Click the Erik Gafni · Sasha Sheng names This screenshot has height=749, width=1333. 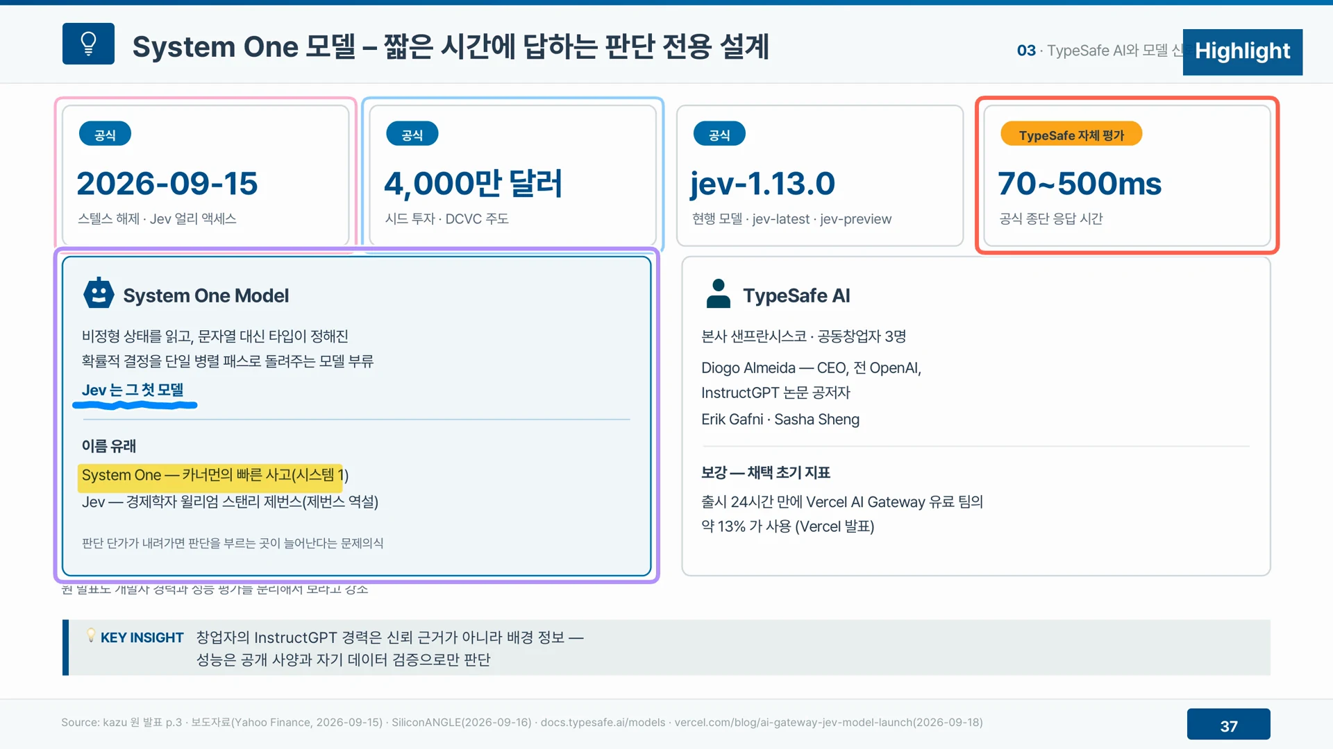pos(780,420)
